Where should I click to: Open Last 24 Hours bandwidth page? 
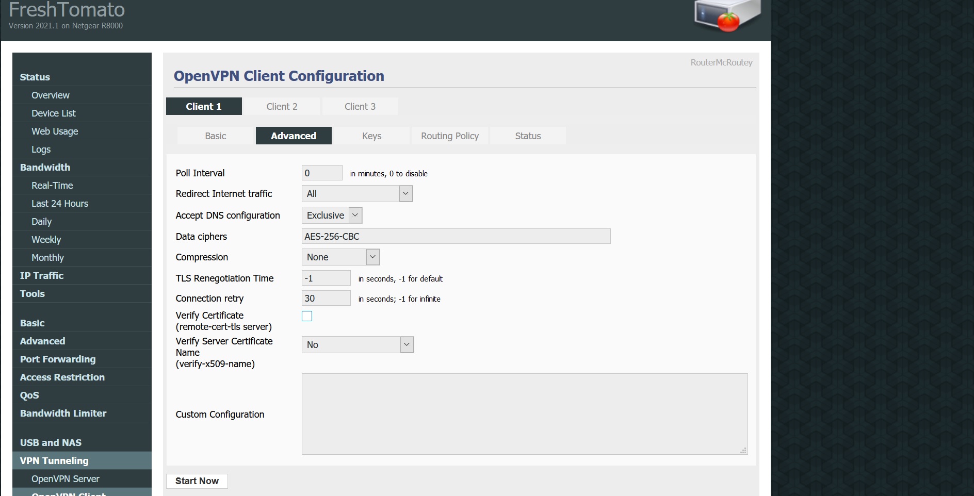pos(82,204)
